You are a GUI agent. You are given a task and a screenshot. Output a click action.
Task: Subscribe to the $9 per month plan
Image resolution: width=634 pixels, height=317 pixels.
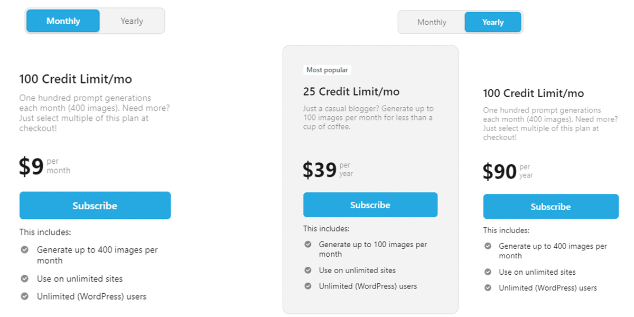95,206
